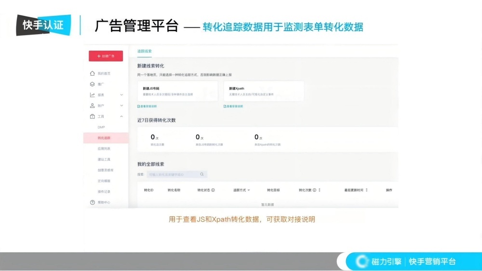This screenshot has height=271, width=482.
Task: Switch to the 追踪线索 tab
Action: [145, 51]
